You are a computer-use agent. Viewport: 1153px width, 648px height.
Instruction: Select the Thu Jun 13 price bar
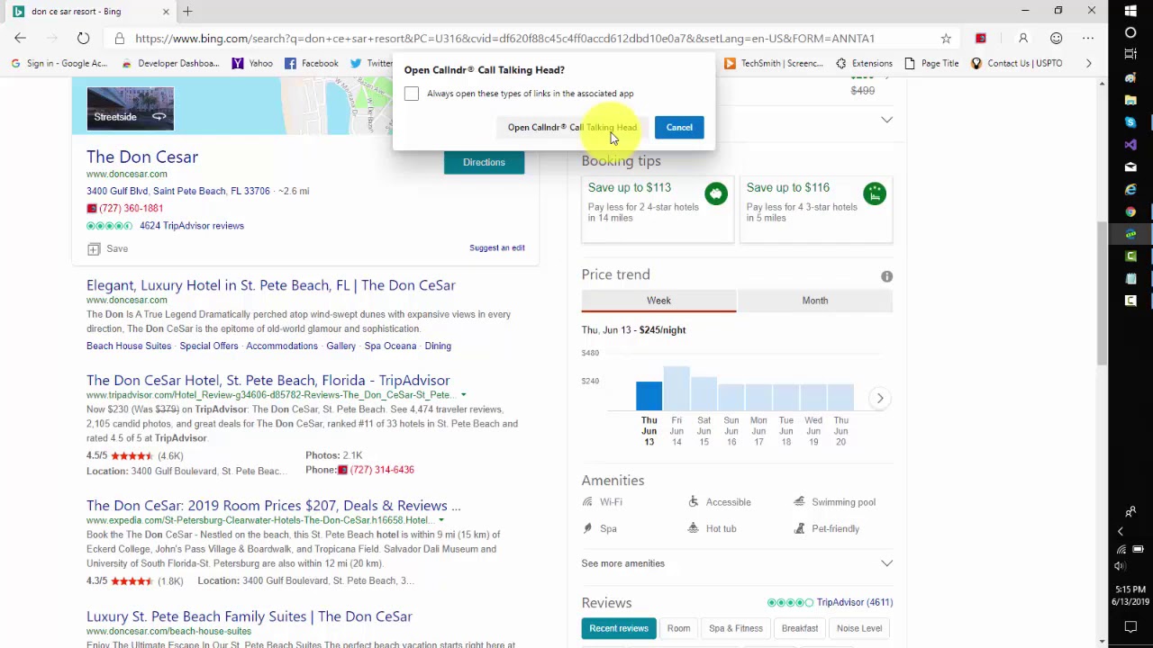649,396
